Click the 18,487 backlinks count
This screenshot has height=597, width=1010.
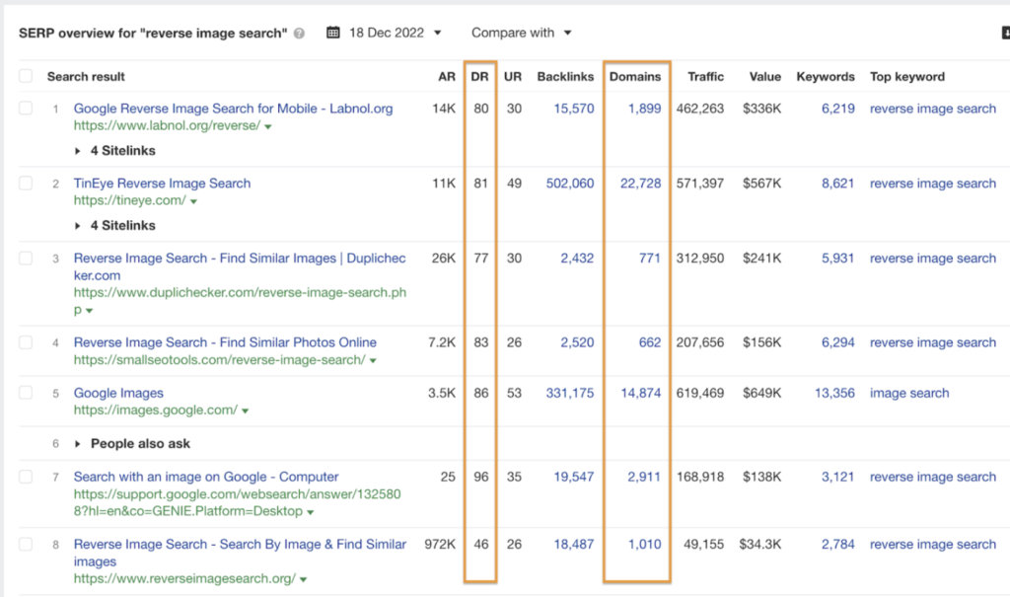[574, 544]
